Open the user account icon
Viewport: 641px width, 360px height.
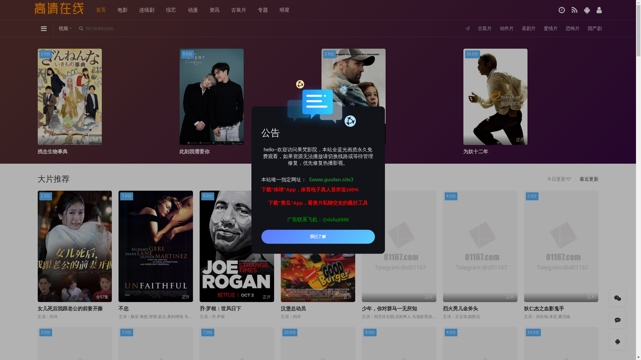599,10
